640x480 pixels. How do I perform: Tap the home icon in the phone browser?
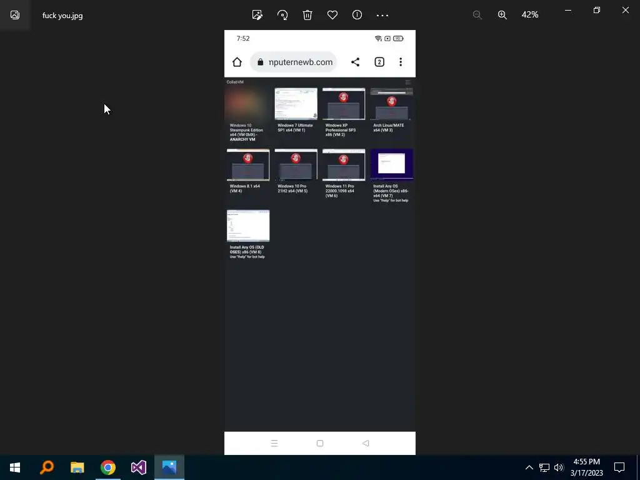tap(237, 62)
